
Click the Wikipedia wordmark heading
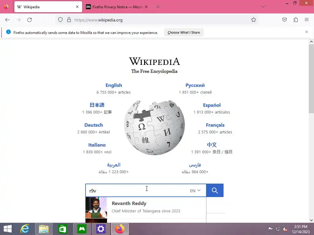pyautogui.click(x=155, y=61)
